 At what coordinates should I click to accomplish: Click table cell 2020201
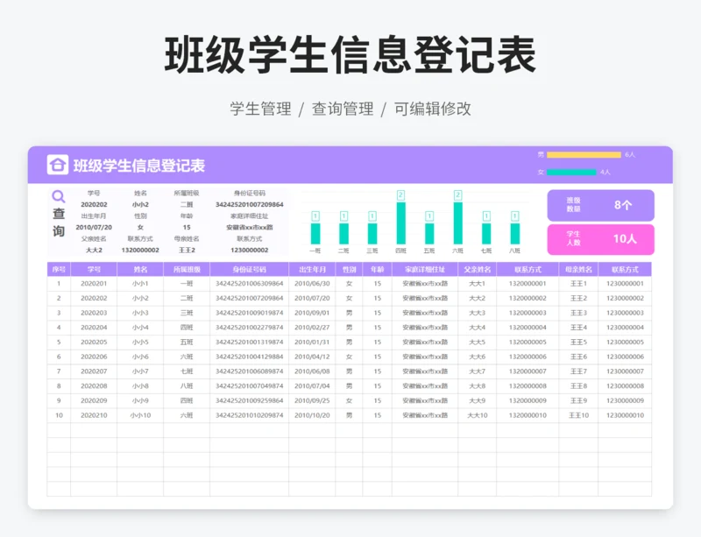pyautogui.click(x=94, y=284)
